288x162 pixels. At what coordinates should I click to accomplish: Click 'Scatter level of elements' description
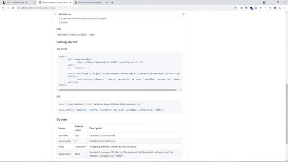(x=103, y=141)
